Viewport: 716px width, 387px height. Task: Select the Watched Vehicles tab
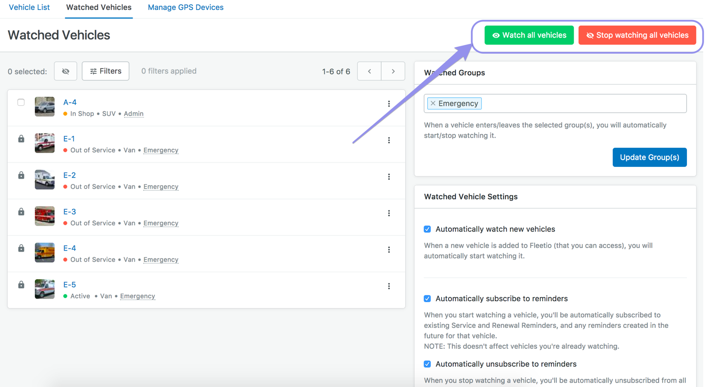coord(99,8)
